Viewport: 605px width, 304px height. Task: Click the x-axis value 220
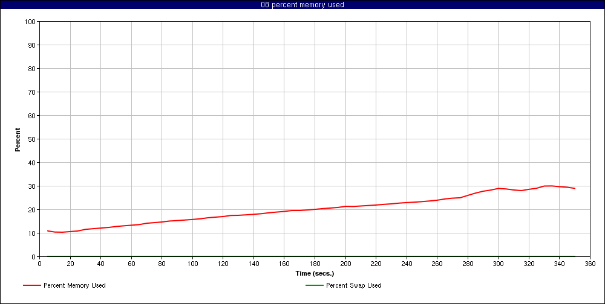tap(376, 264)
